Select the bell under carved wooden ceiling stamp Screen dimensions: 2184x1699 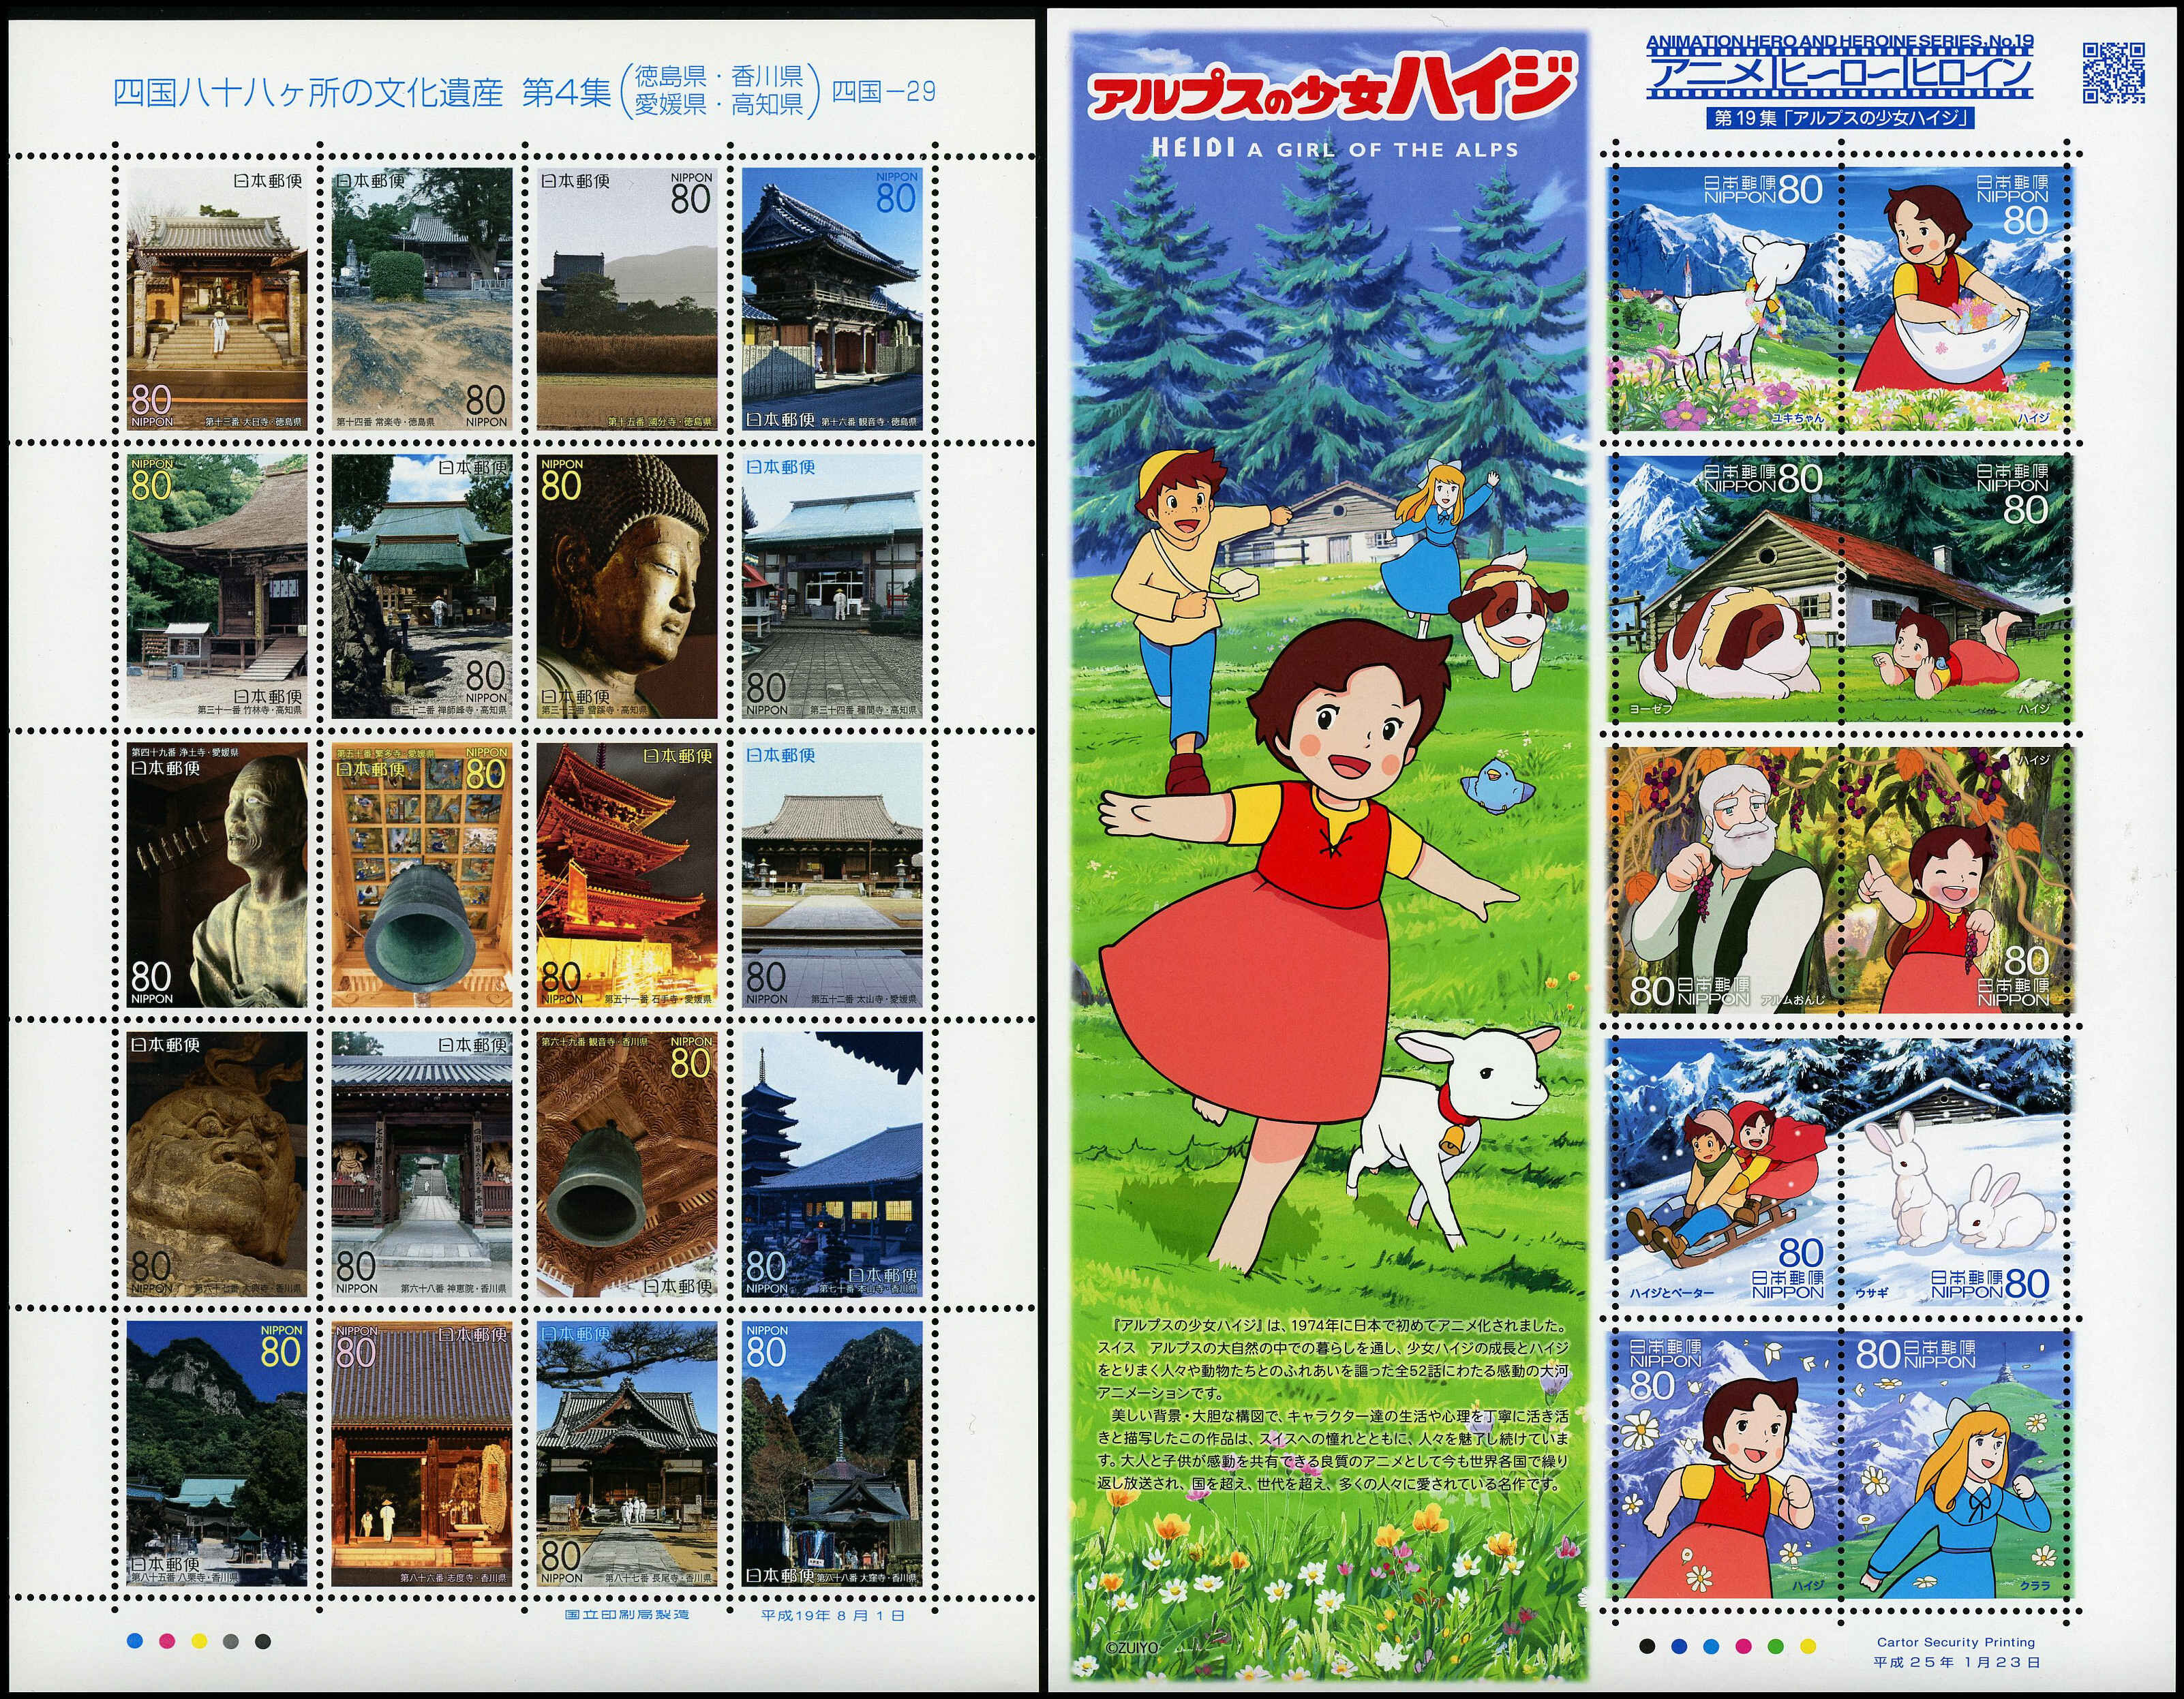tap(627, 1165)
